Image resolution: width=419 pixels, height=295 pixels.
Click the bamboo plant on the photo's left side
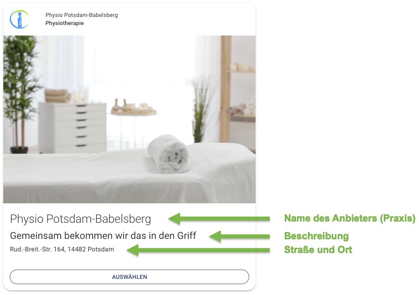click(19, 93)
